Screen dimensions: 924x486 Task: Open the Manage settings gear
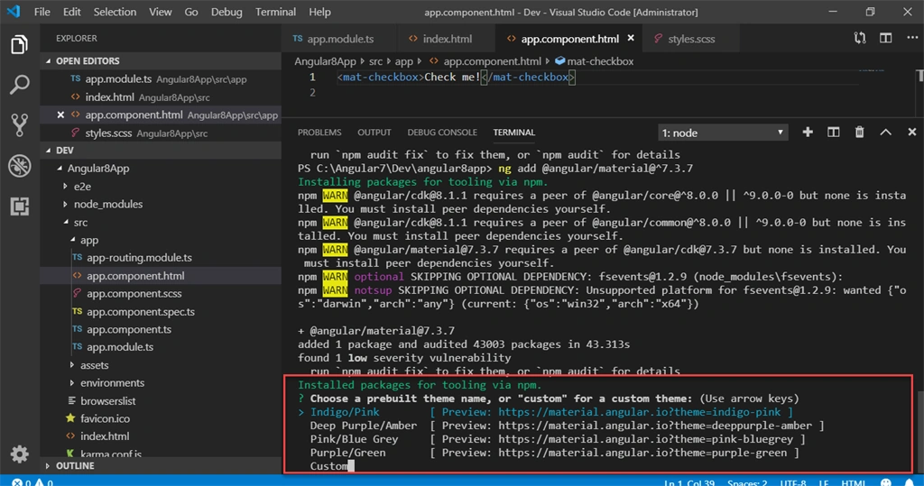pyautogui.click(x=20, y=454)
